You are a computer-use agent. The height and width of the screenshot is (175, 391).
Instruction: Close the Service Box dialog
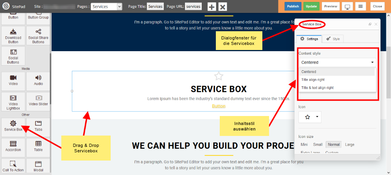[x=376, y=24]
